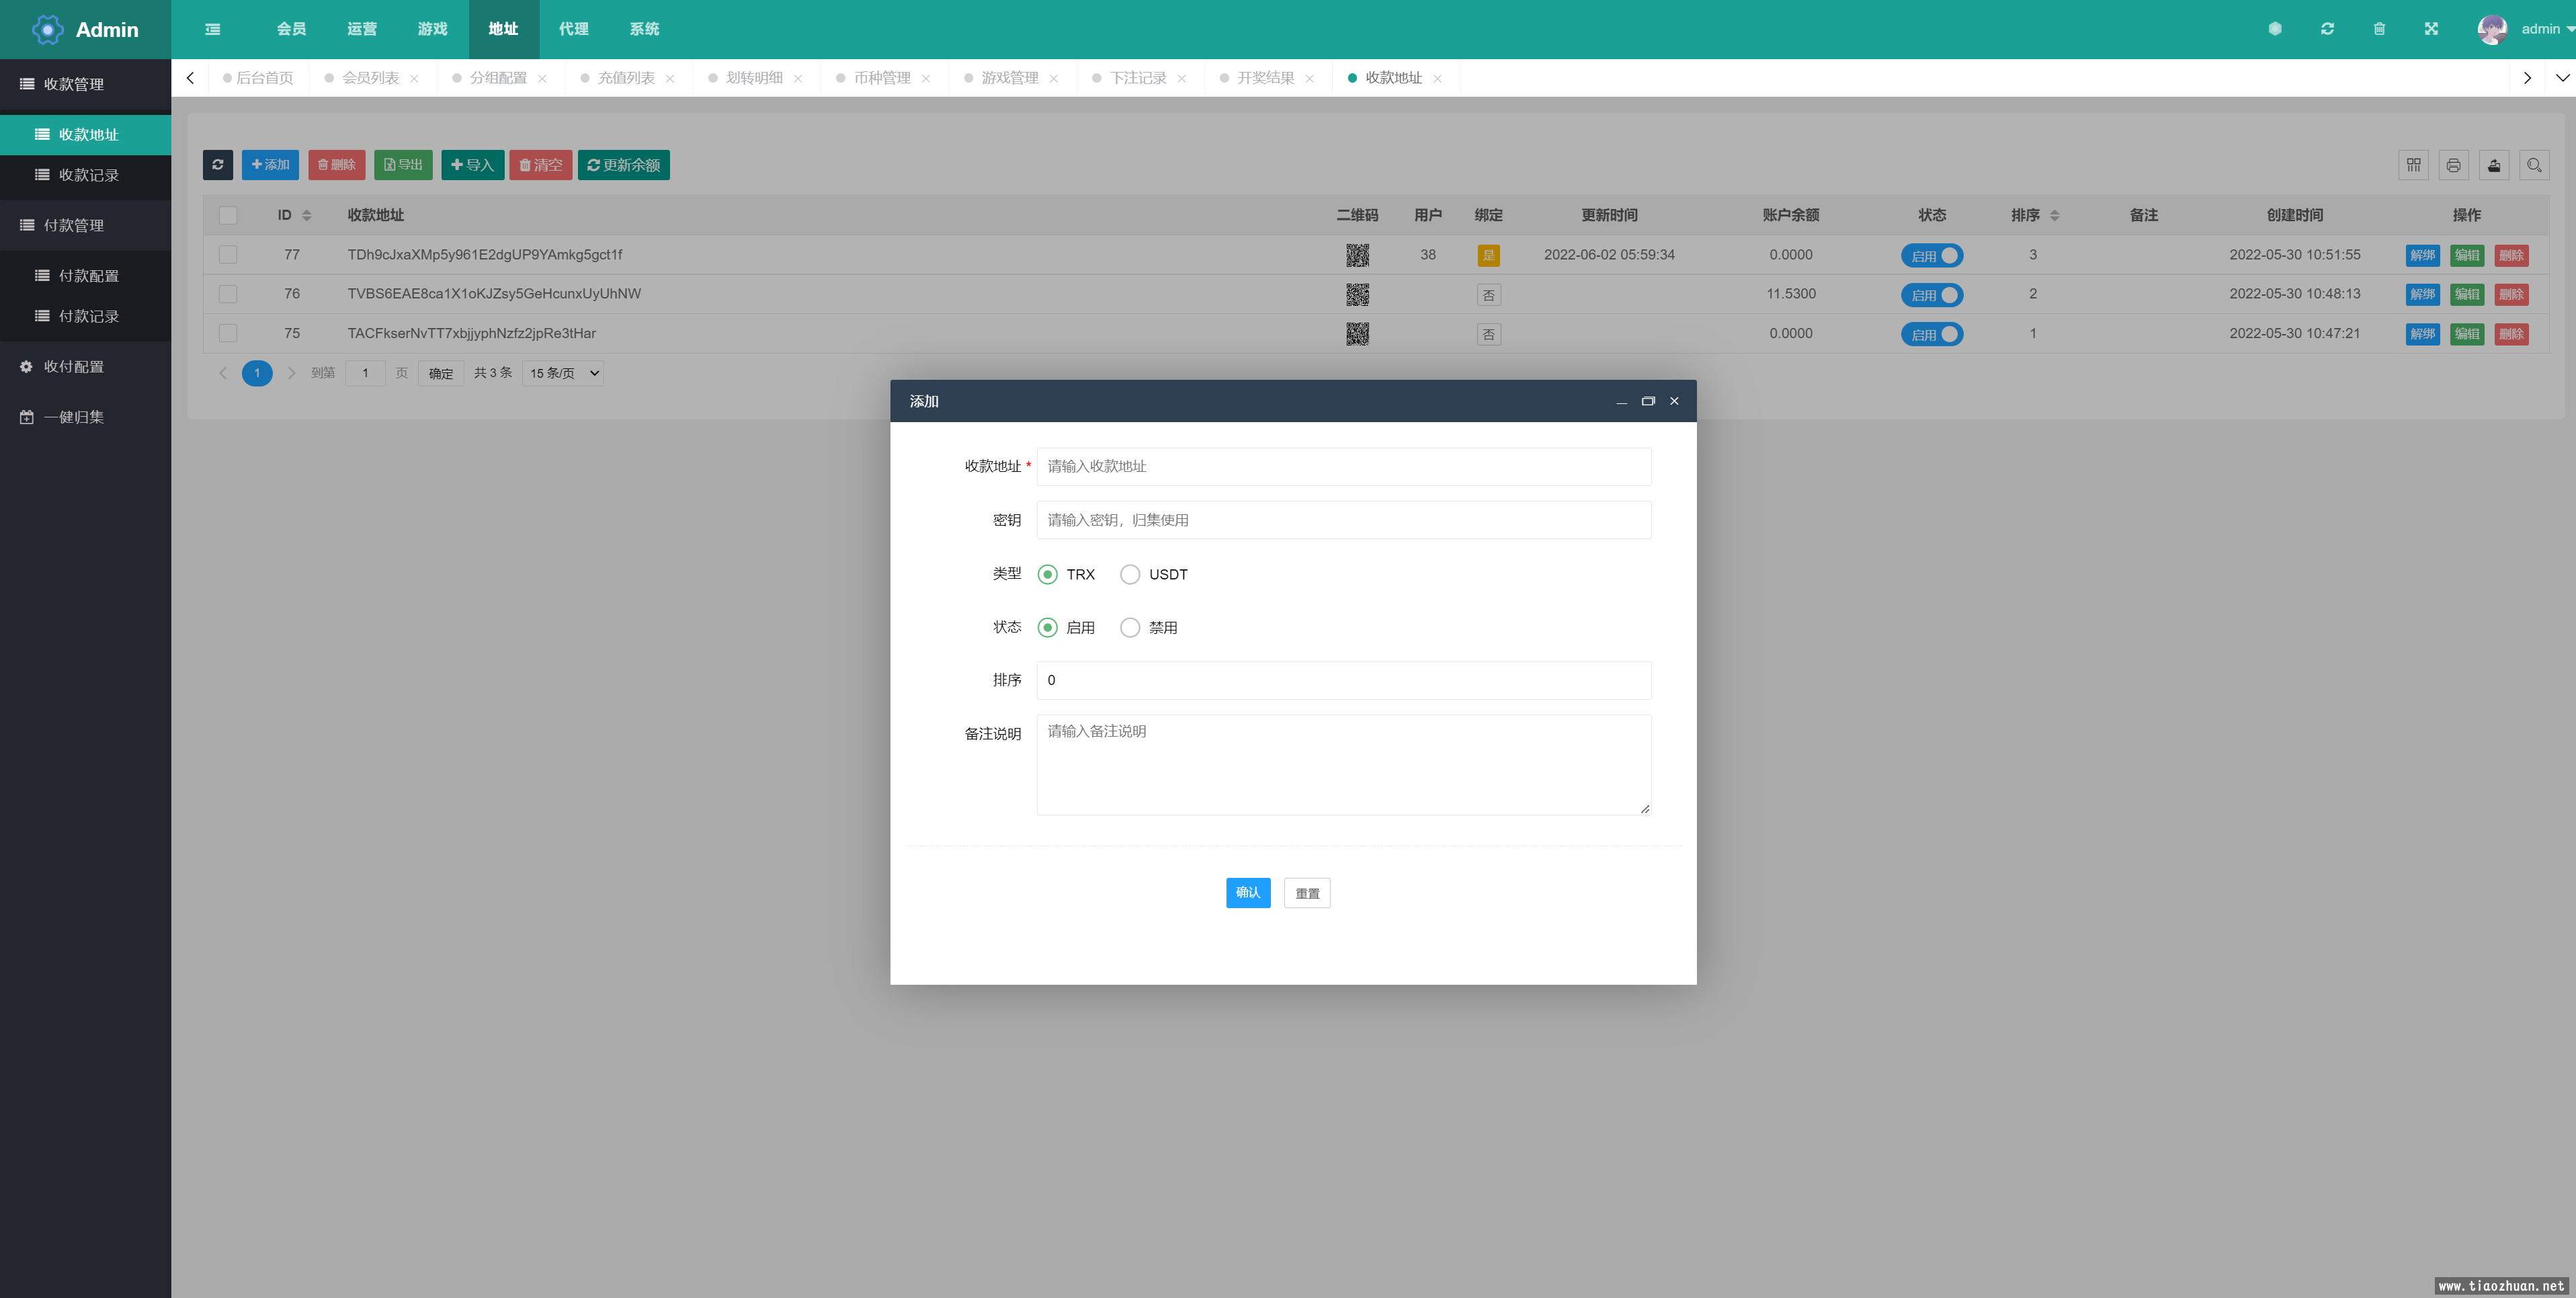The width and height of the screenshot is (2576, 1298).
Task: Collapse the sidebar with the menu fold icon
Action: point(213,29)
